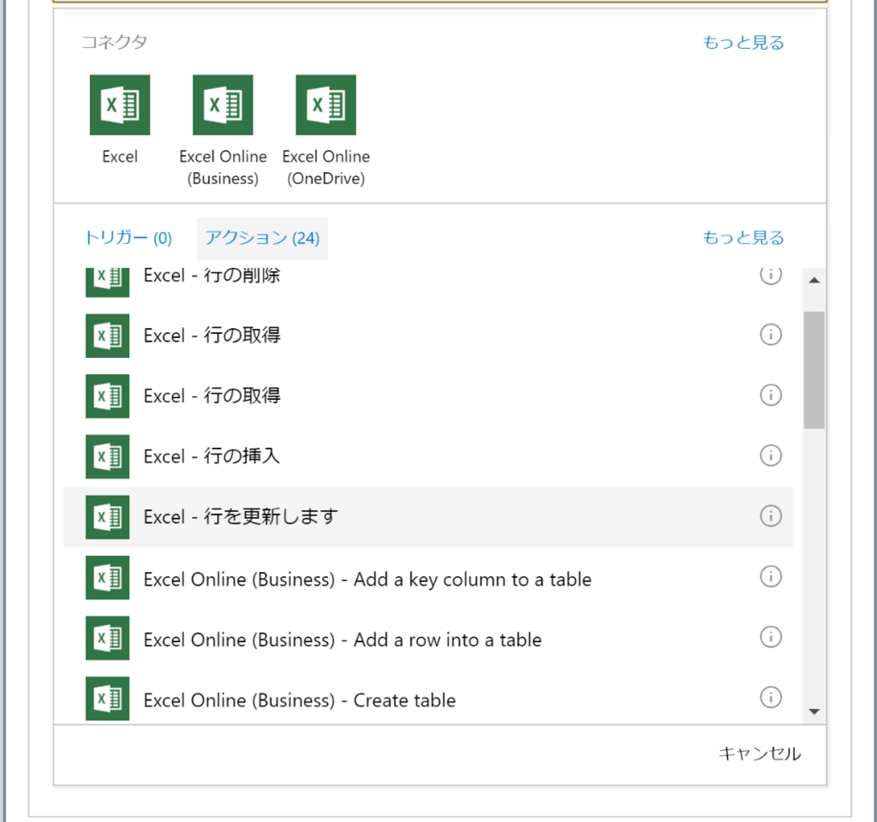Select the highlighted Excel - 行を更新します action

343,516
